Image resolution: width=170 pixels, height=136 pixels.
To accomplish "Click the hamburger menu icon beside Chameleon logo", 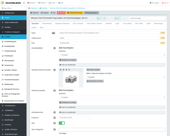I will click(x=24, y=3).
